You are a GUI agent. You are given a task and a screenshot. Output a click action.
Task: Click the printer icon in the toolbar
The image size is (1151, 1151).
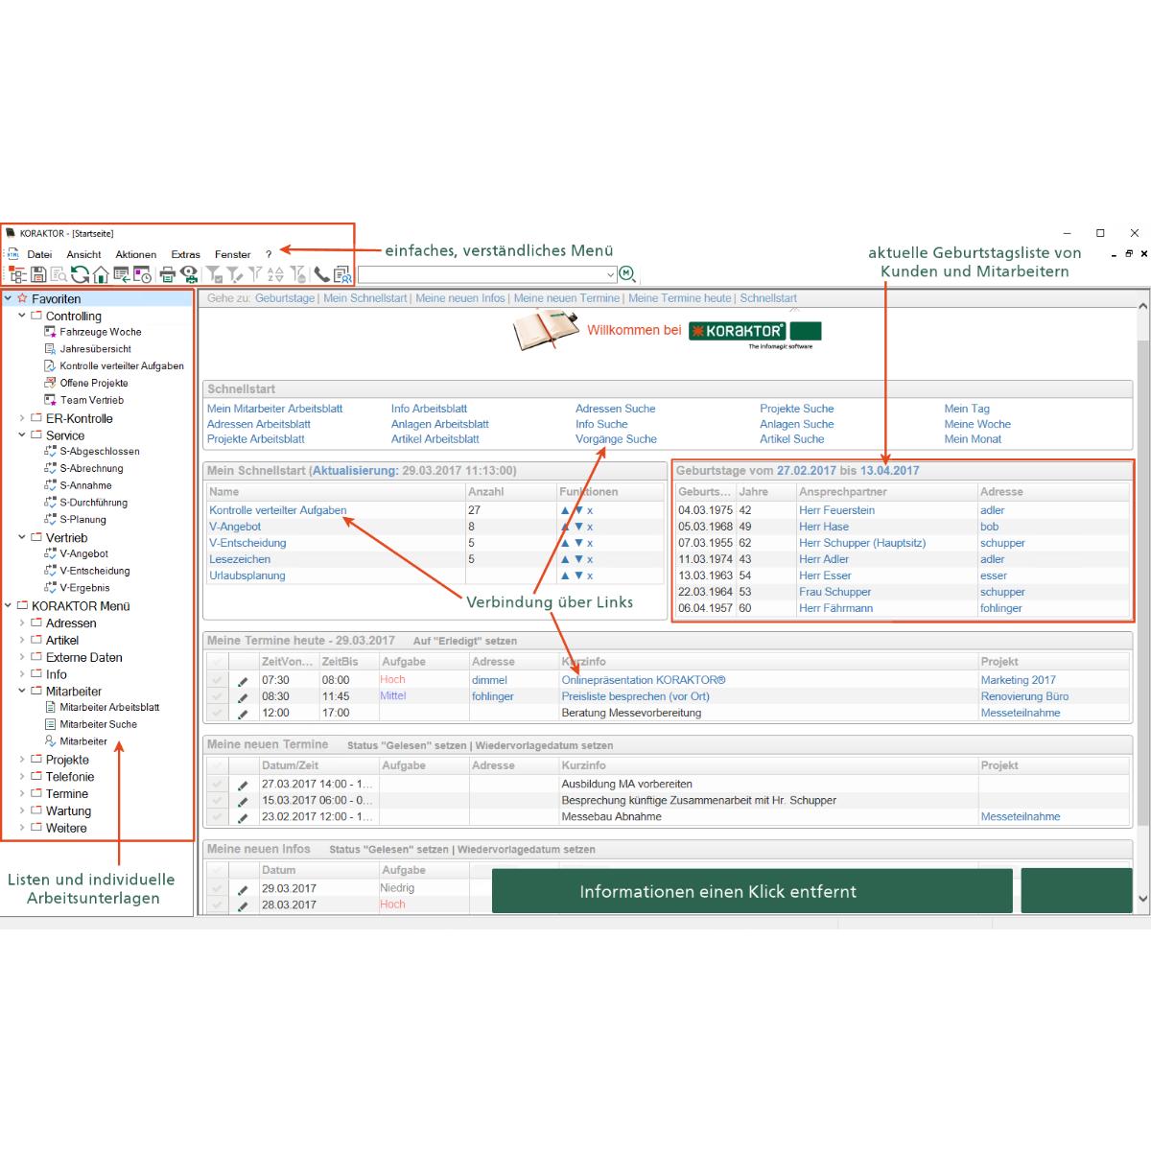pos(168,275)
